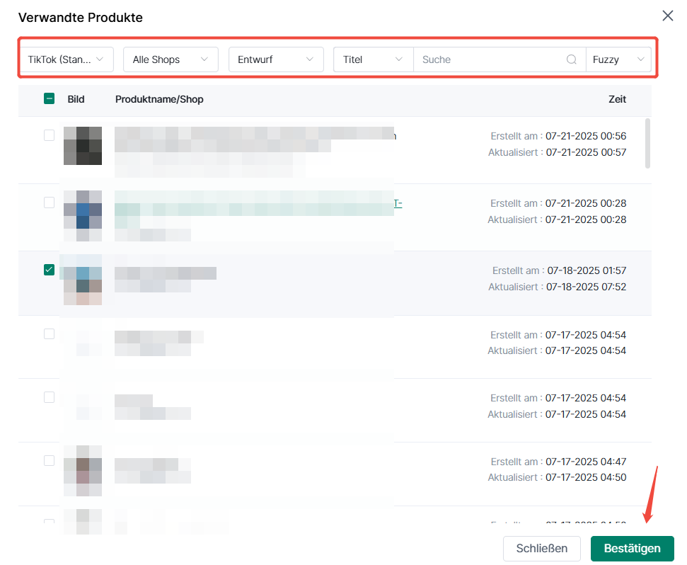Click the magnifier search icon
Viewport: 687px width, 565px height.
572,59
